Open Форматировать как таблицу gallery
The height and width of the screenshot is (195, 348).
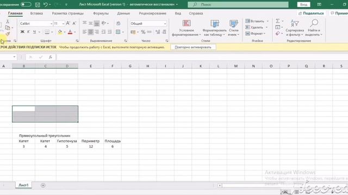(x=214, y=28)
